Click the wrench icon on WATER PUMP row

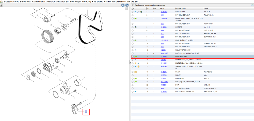[x=138, y=12]
